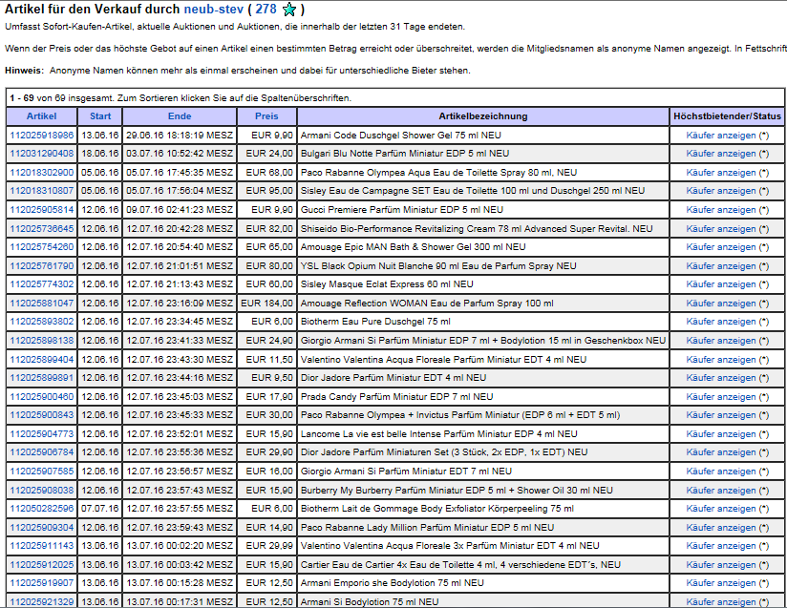Open article 112025912025
The width and height of the screenshot is (787, 608).
(x=42, y=564)
